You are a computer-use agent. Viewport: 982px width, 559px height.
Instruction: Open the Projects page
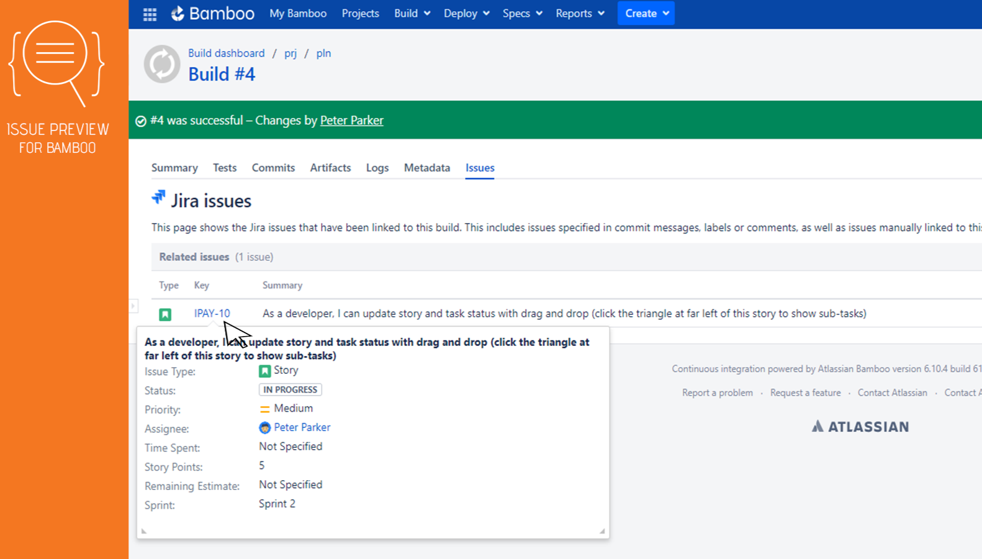pos(360,14)
